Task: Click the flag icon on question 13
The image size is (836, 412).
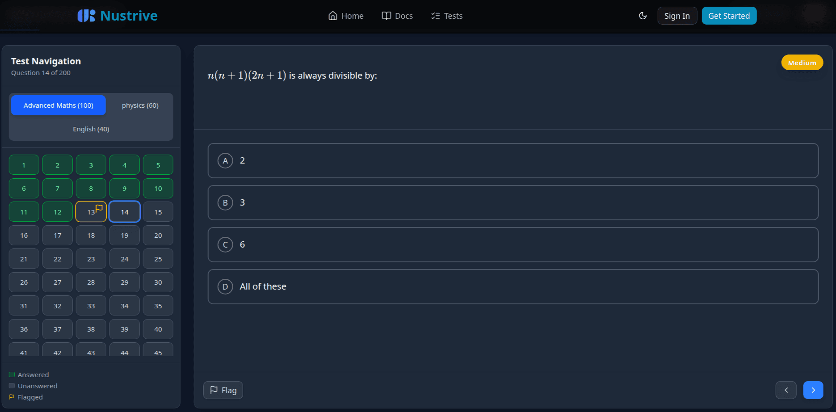Action: tap(99, 208)
